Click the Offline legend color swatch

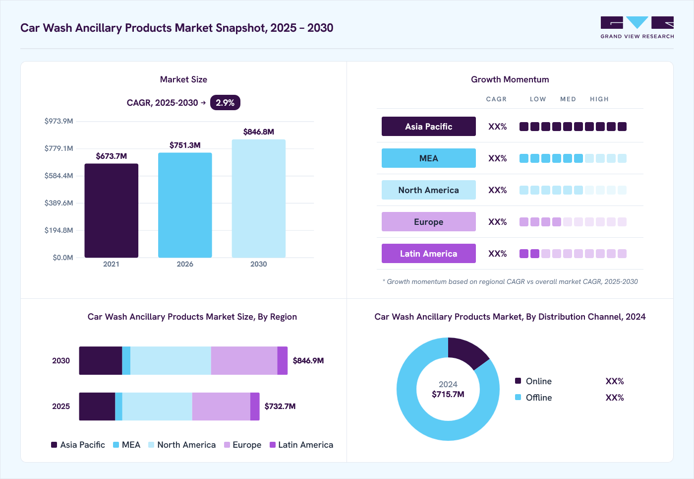[518, 397]
